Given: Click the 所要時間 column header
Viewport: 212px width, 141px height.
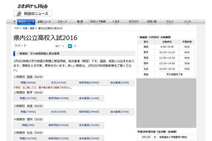Looking at the screenshot, I should click(x=187, y=42).
